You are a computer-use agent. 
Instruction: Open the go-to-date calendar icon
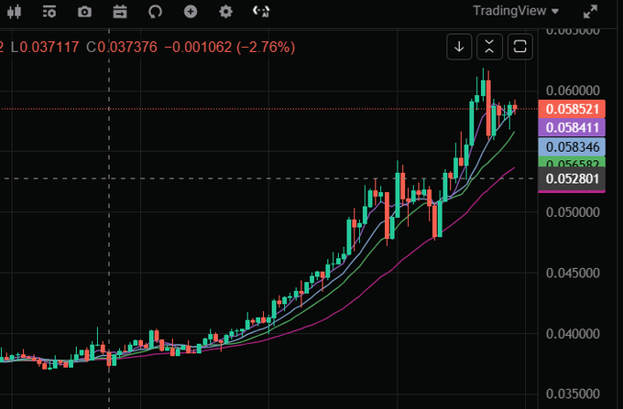pos(120,12)
